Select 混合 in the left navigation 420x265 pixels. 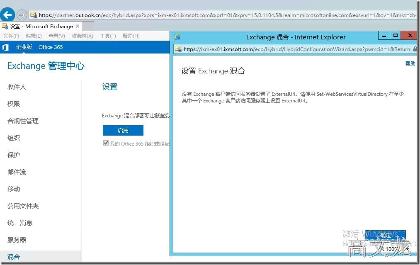click(14, 257)
